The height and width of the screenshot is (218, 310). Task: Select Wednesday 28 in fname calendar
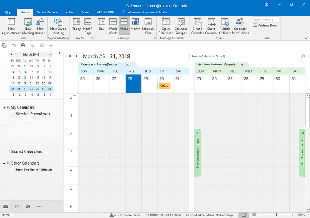click(x=133, y=83)
